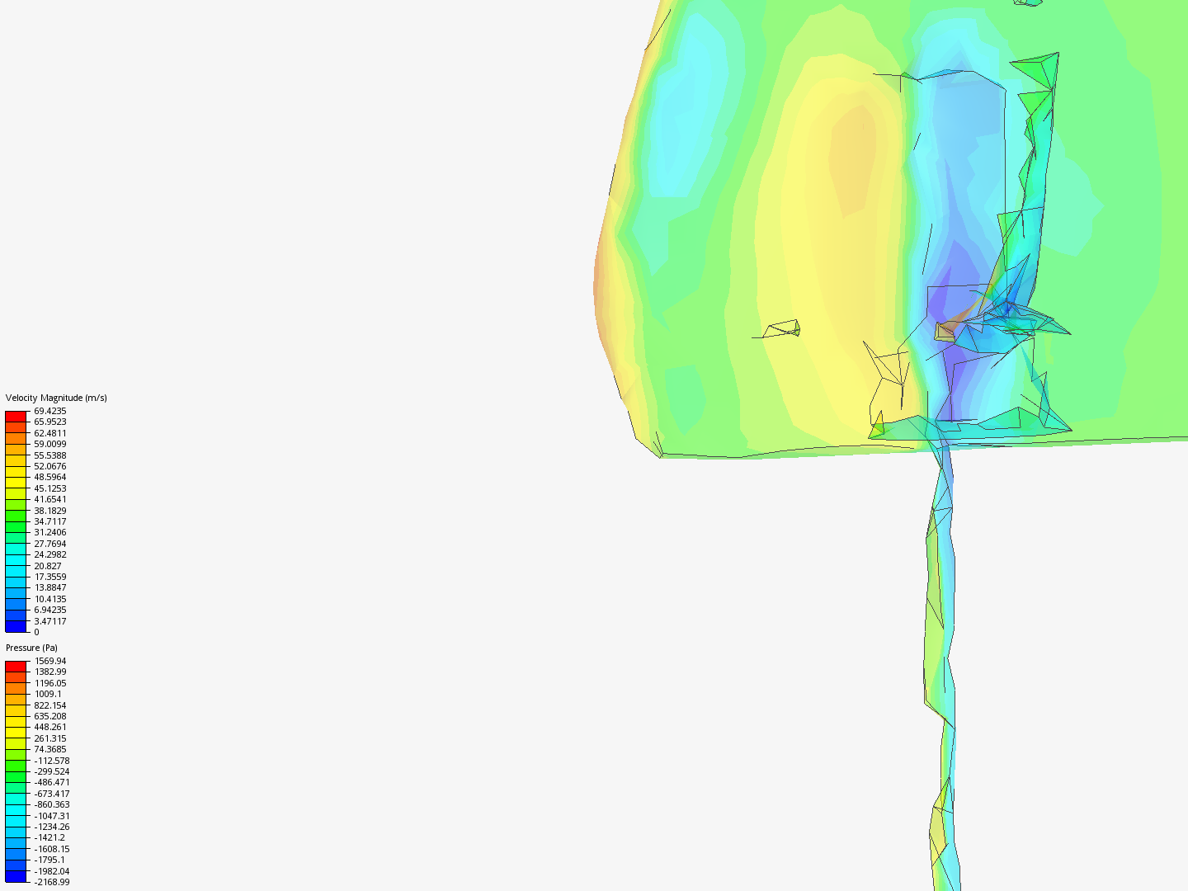Click the Pressure (Pa) legend title
The image size is (1188, 891).
coord(31,648)
